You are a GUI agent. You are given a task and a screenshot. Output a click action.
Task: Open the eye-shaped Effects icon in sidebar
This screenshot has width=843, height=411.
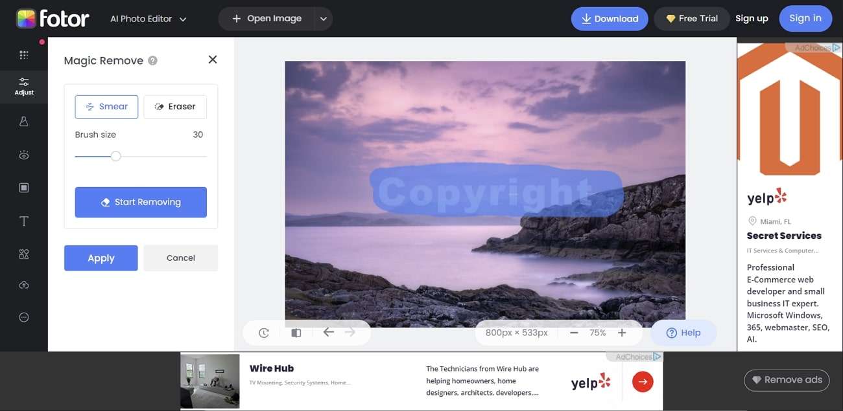(24, 155)
